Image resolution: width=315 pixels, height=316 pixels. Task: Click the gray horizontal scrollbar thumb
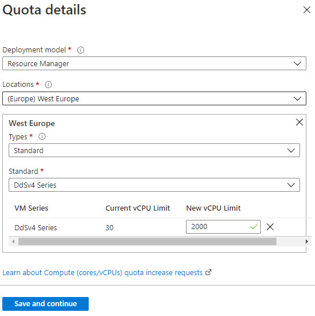coord(147,241)
